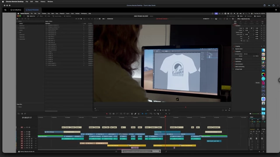
Task: Click the zoom link chain icon
Action: [252, 28]
